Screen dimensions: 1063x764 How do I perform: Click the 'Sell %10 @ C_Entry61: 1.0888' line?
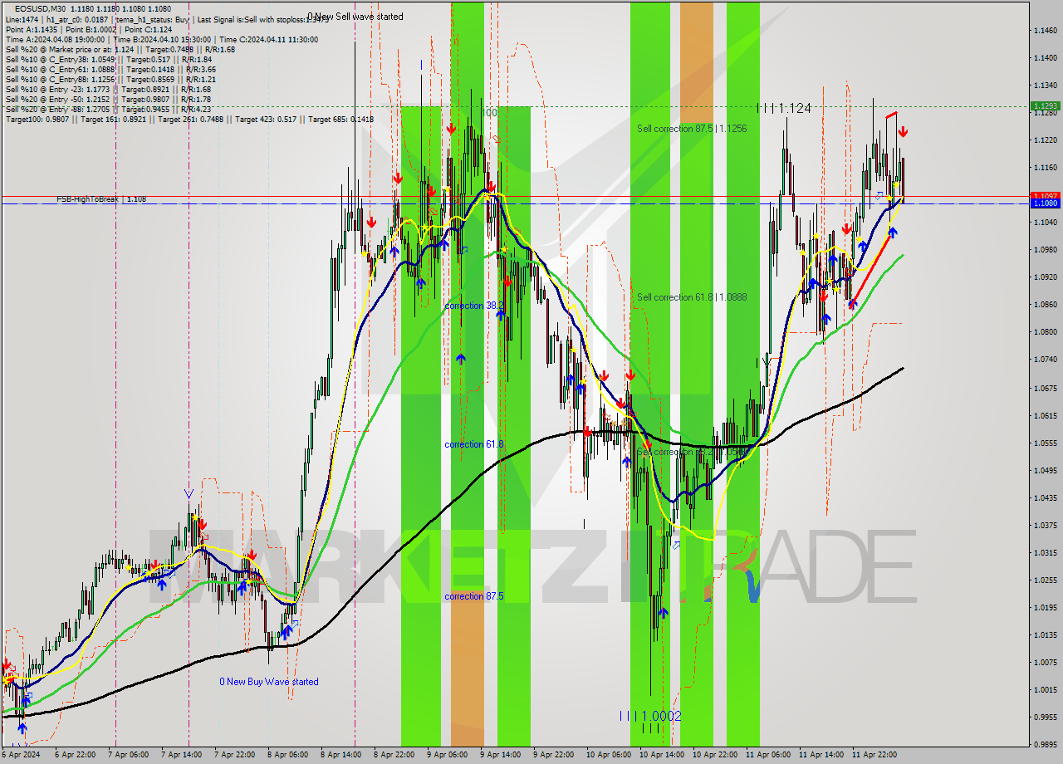click(110, 69)
